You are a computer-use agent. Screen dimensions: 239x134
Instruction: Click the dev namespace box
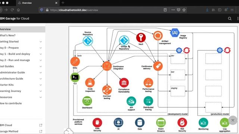[178, 58]
